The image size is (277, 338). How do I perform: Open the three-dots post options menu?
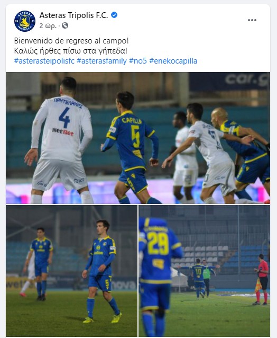[x=252, y=20]
